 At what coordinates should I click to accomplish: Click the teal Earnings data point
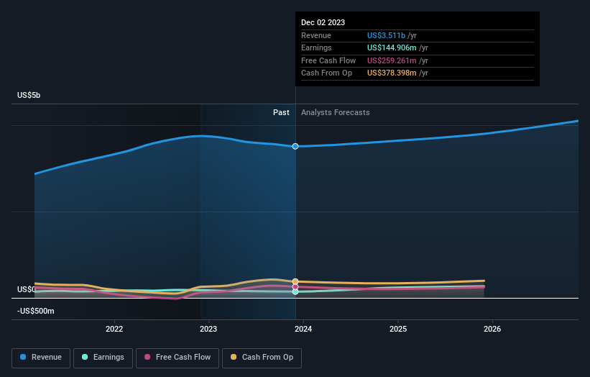click(x=295, y=291)
